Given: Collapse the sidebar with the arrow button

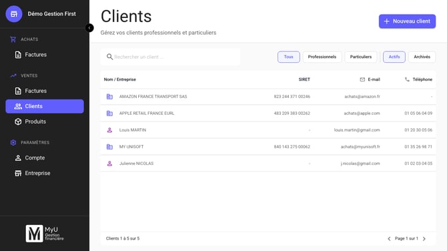Looking at the screenshot, I should coord(89,27).
